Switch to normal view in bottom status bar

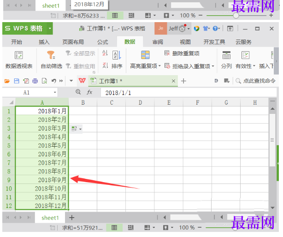pos(114,228)
